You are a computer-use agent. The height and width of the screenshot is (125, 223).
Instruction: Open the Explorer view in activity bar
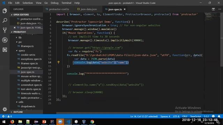click(x=5, y=11)
